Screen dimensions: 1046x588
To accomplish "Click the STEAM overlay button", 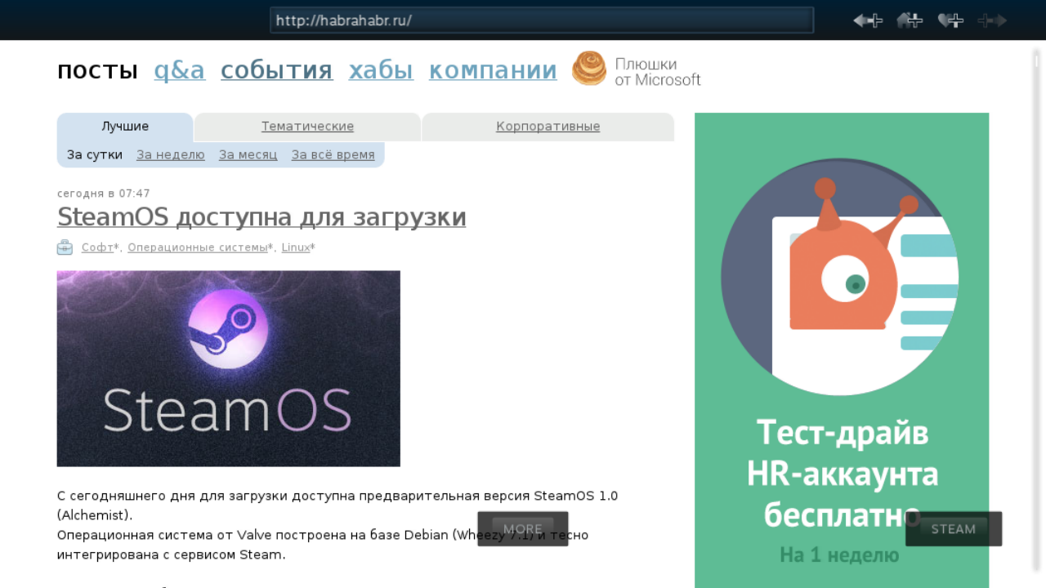I will click(x=954, y=528).
